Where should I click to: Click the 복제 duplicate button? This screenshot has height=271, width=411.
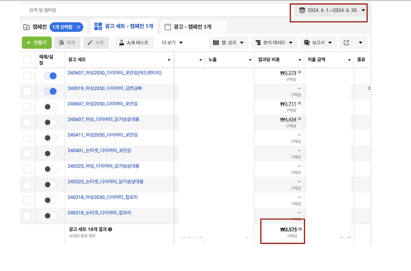coord(67,42)
